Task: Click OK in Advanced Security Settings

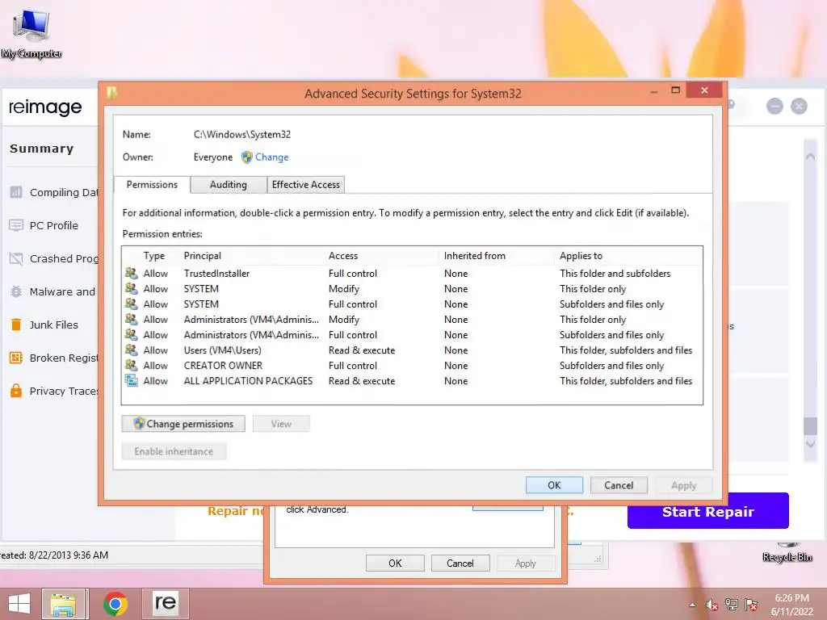Action: [554, 485]
